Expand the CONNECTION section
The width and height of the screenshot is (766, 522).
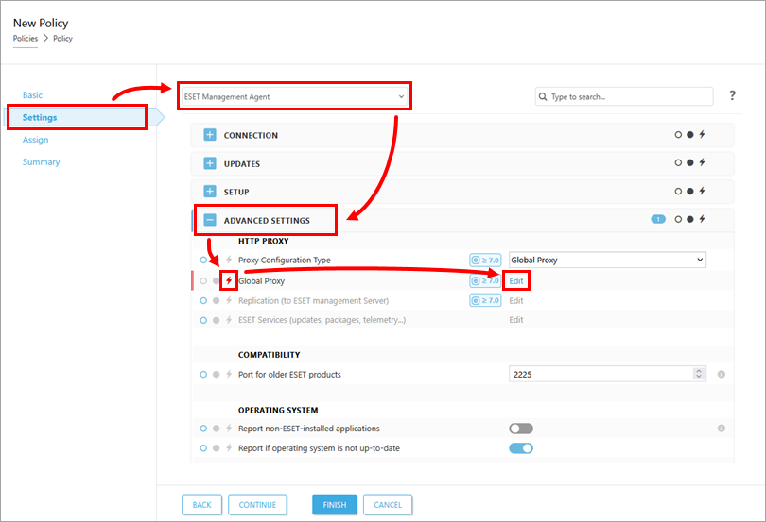click(x=210, y=135)
